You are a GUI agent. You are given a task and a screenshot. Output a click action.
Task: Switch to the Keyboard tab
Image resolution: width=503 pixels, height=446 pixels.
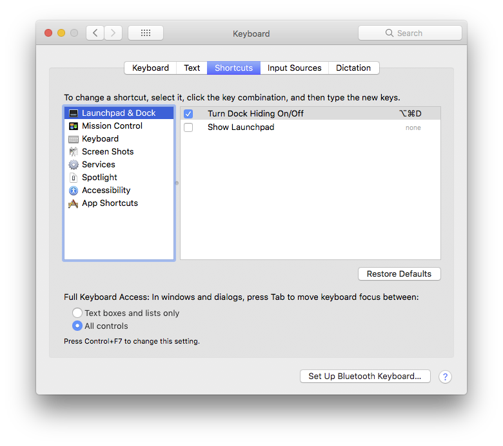coord(150,68)
